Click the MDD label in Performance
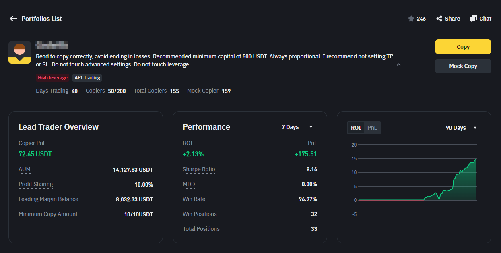The image size is (501, 253). click(189, 184)
